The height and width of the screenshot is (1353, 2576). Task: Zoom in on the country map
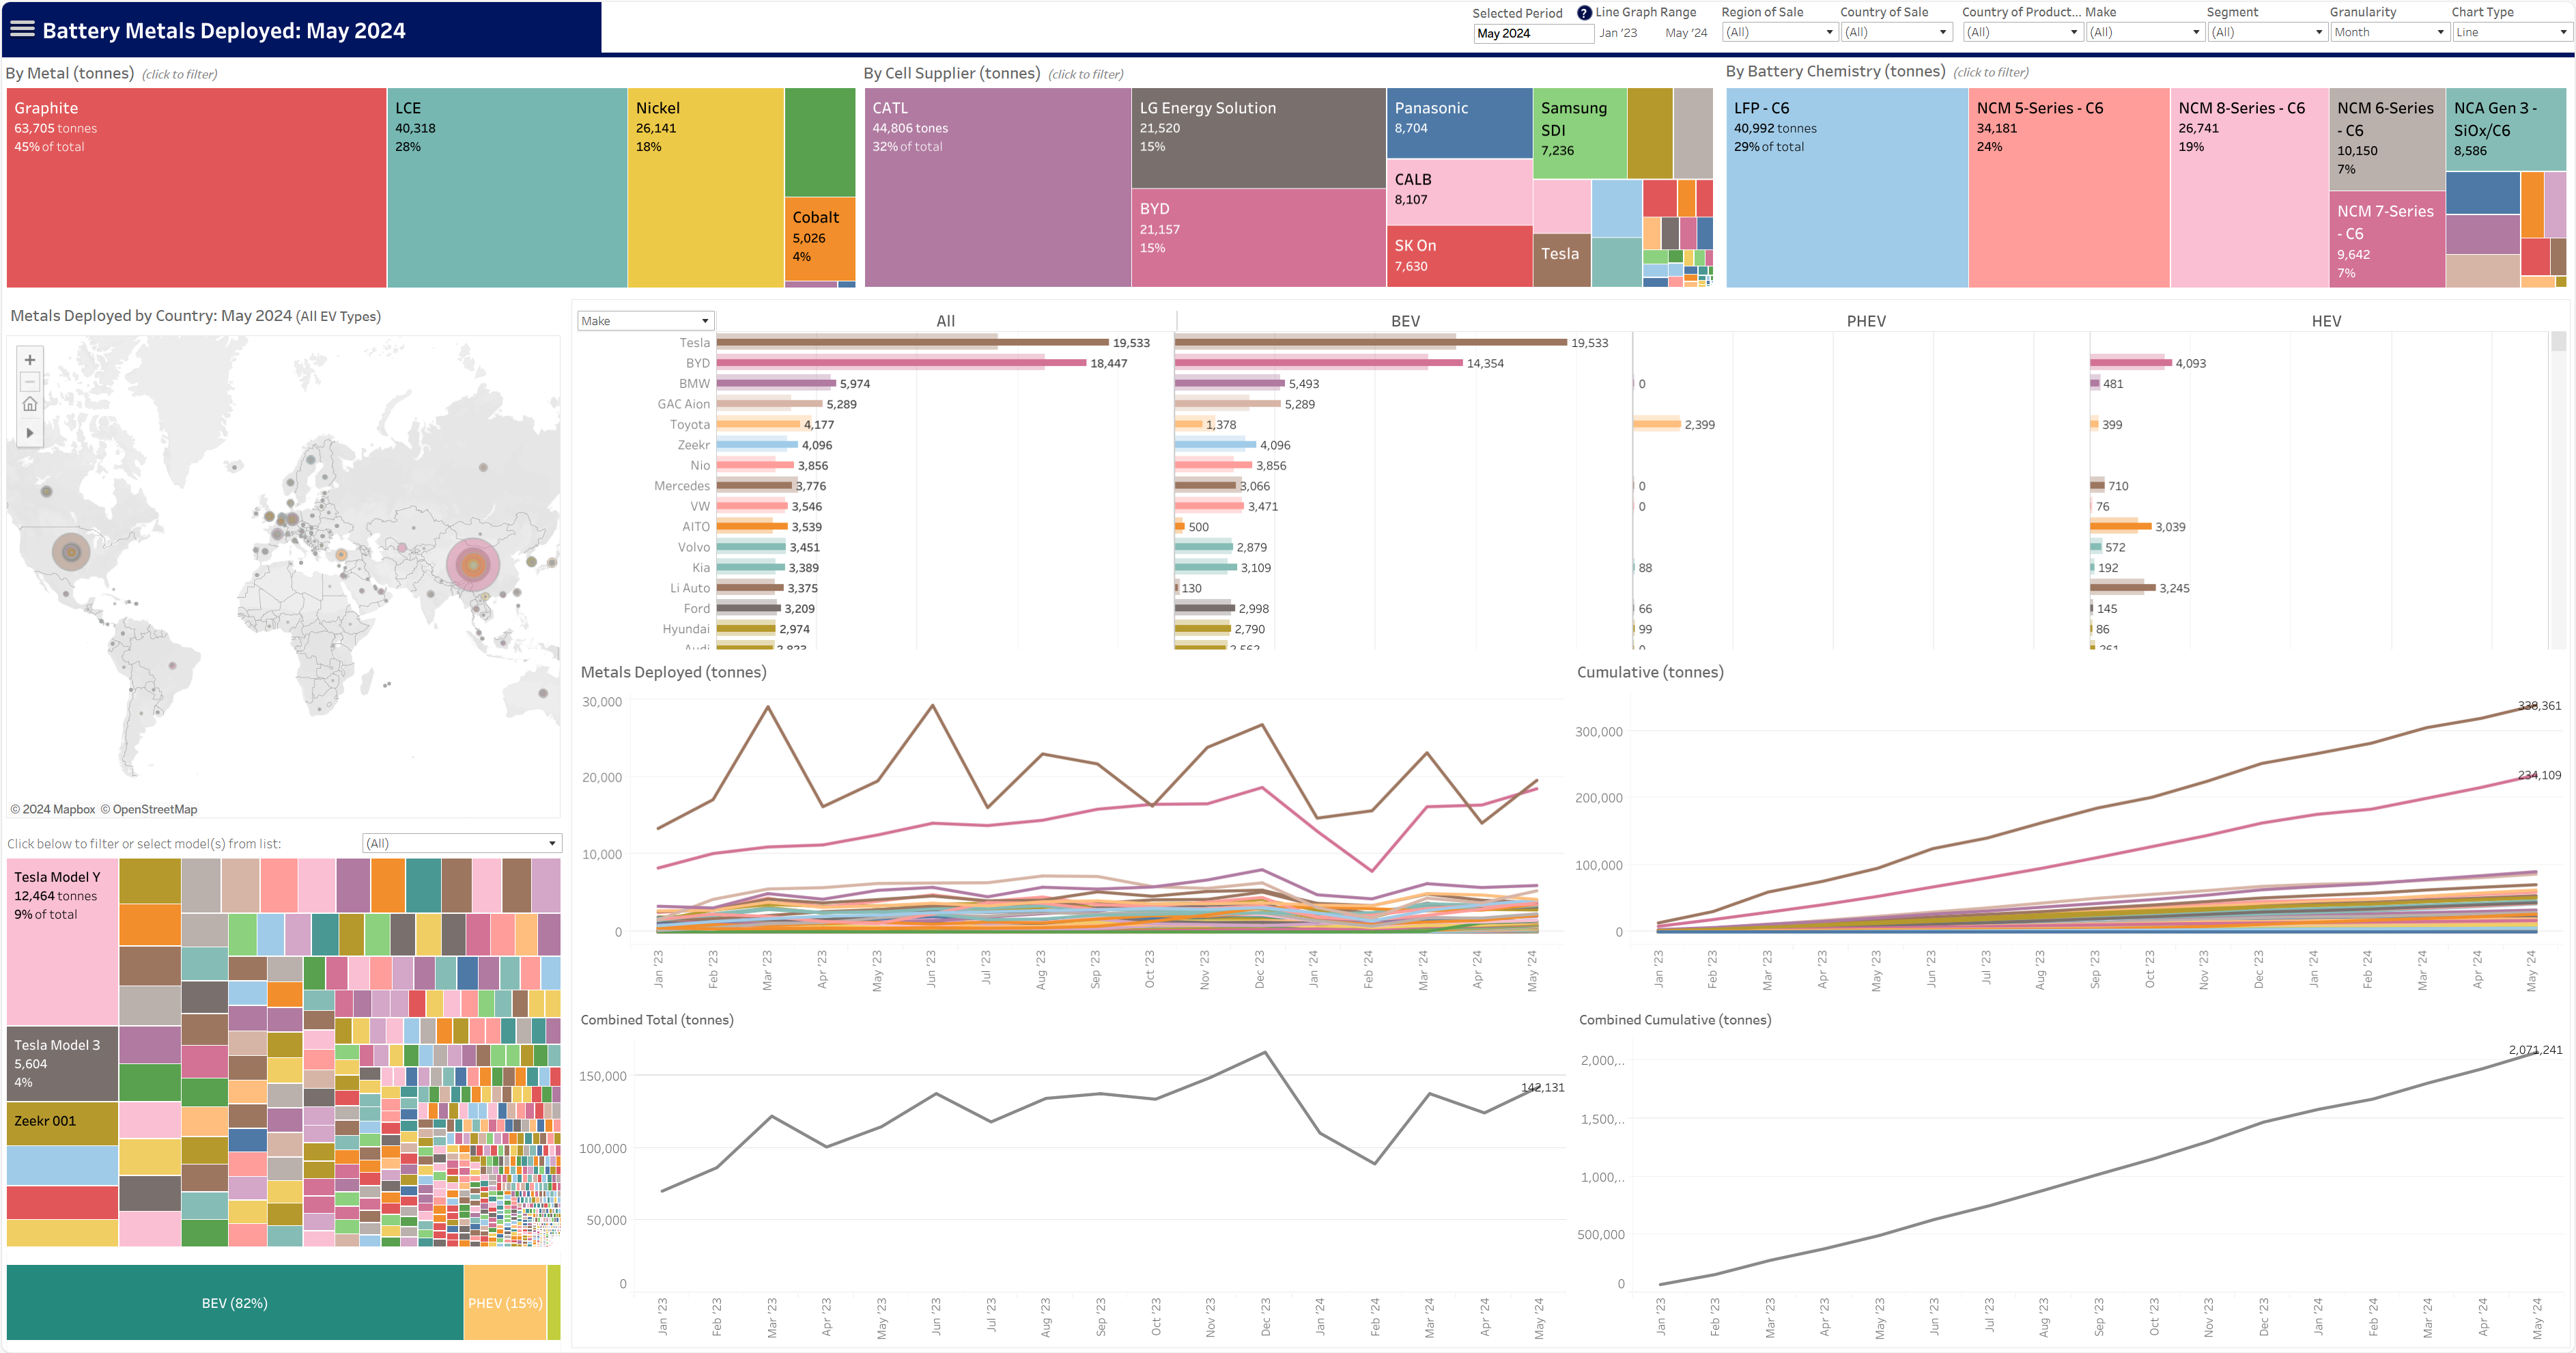coord(30,360)
